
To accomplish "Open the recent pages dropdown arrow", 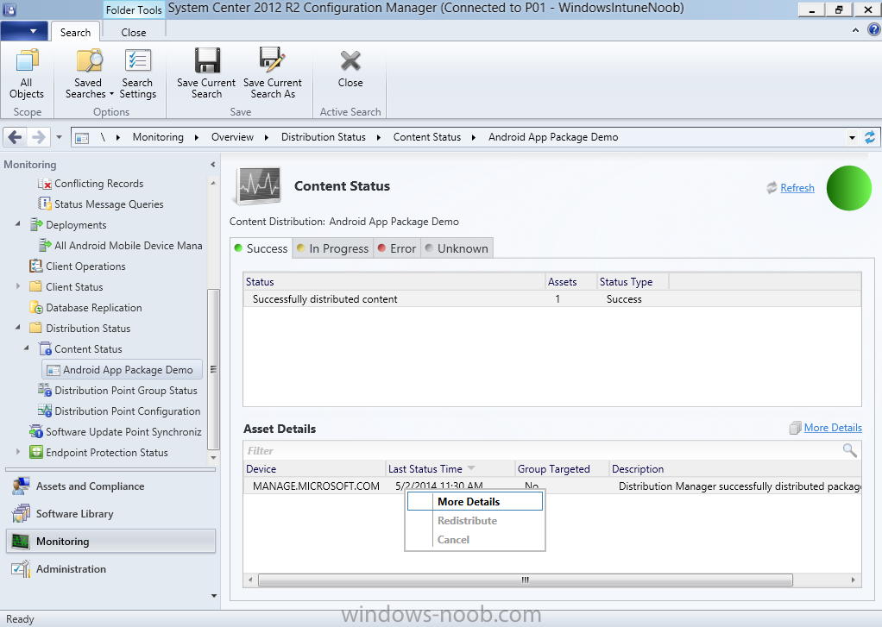I will pyautogui.click(x=59, y=136).
